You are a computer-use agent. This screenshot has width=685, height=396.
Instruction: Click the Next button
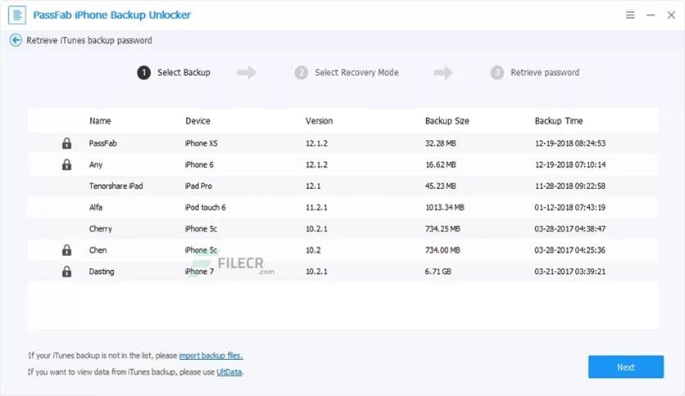pyautogui.click(x=625, y=367)
